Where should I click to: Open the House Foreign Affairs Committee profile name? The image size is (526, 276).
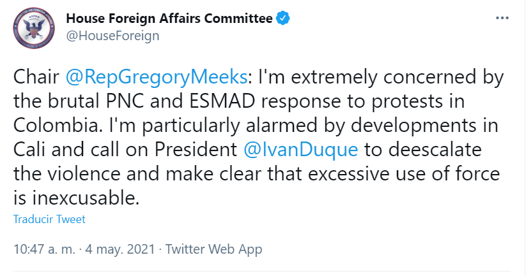(169, 18)
